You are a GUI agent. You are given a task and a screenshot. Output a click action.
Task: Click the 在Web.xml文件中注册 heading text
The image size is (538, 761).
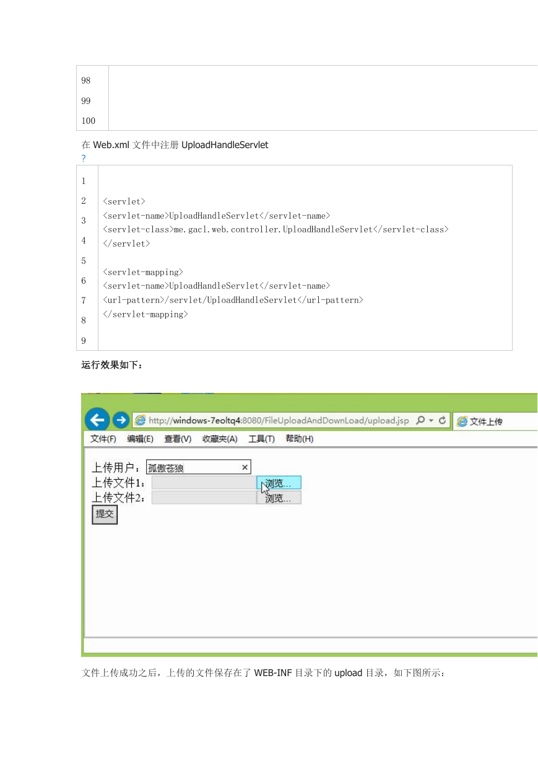175,145
